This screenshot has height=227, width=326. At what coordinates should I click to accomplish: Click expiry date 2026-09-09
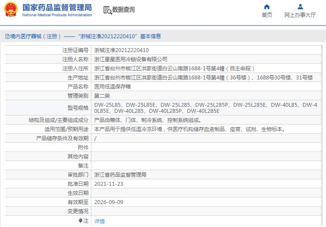click(x=109, y=202)
